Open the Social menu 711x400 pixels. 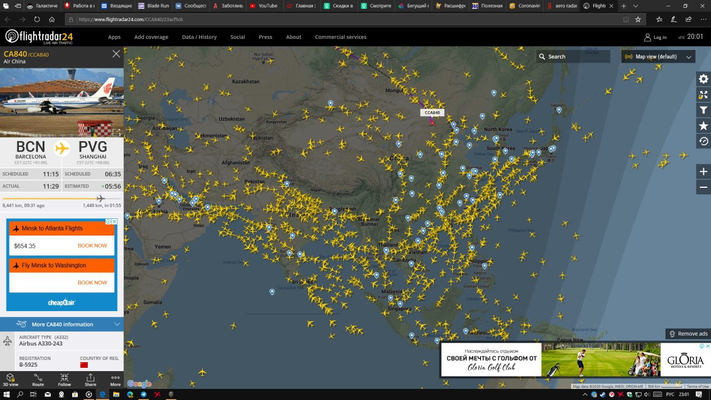click(x=238, y=37)
